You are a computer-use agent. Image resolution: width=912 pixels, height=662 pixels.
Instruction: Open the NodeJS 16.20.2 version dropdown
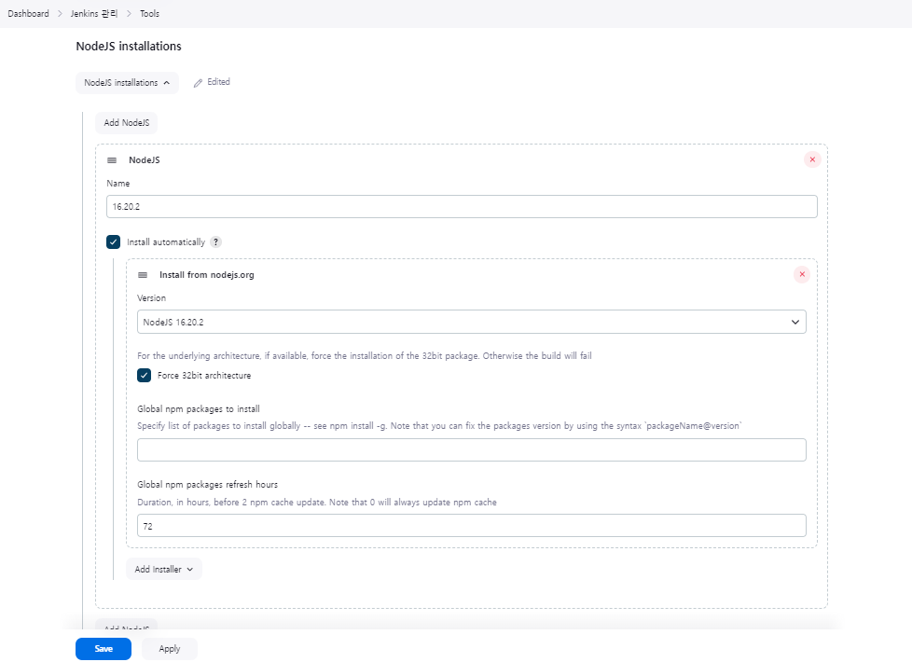coord(471,322)
